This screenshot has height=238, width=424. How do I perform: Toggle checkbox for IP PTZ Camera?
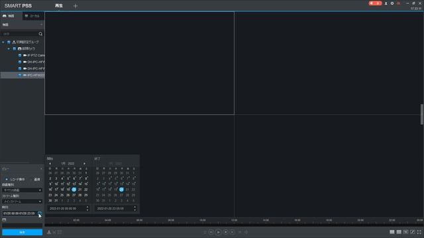20,56
